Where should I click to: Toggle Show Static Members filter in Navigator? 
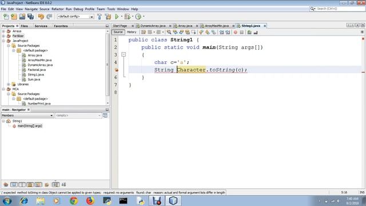pos(22,185)
